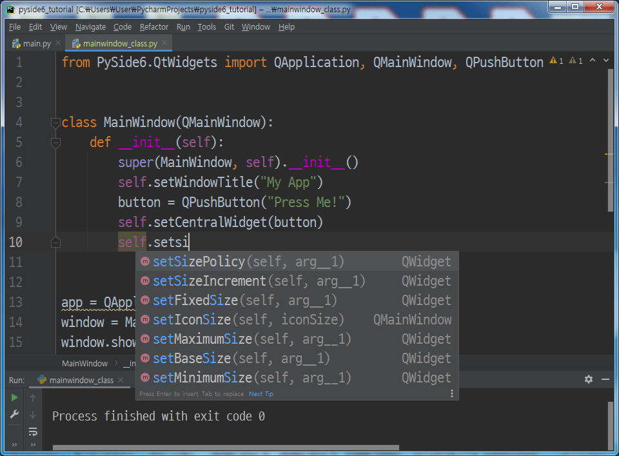Open the File menu
This screenshot has height=456, width=619.
pos(15,27)
